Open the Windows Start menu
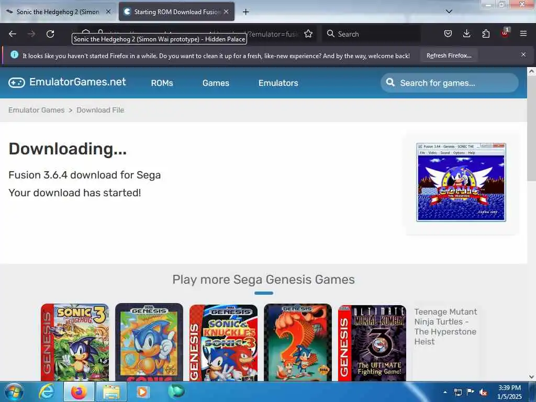The image size is (536, 402). click(14, 392)
